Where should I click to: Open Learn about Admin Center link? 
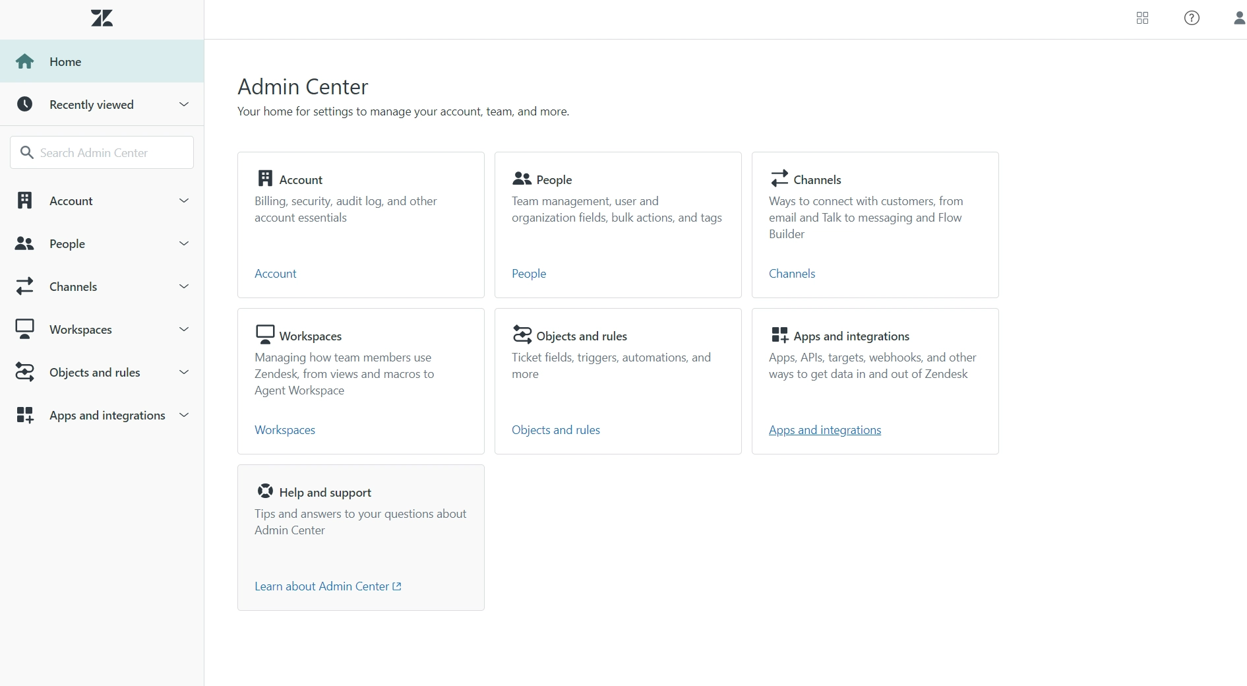322,586
